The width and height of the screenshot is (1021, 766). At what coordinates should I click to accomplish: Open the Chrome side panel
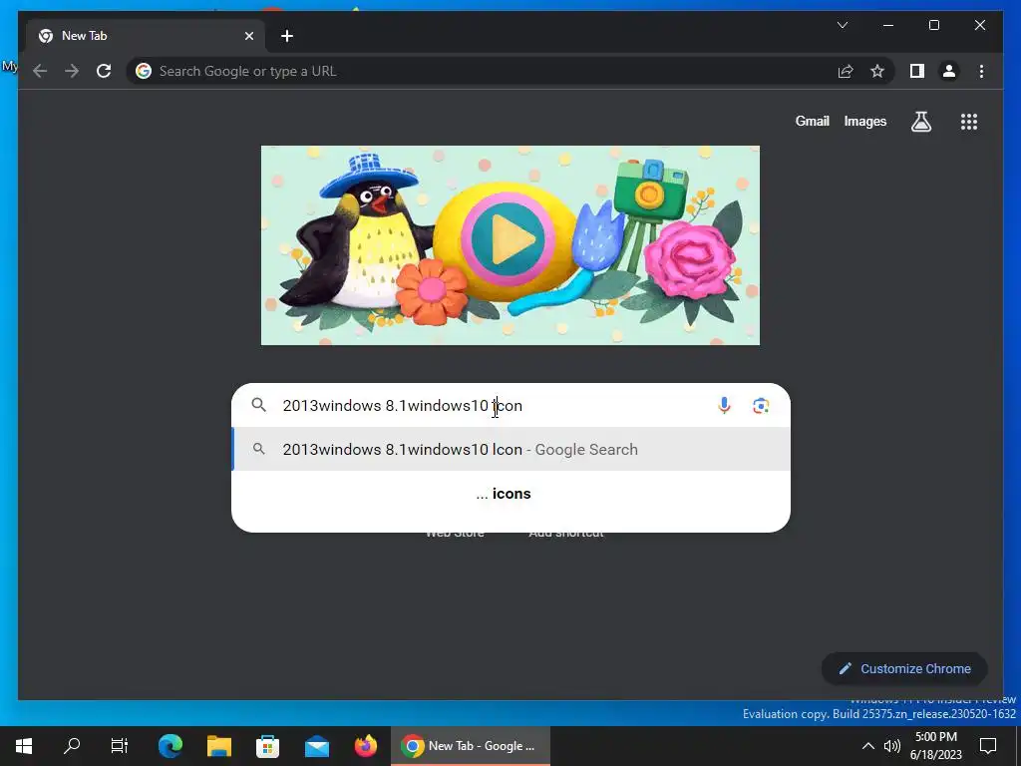pyautogui.click(x=917, y=71)
